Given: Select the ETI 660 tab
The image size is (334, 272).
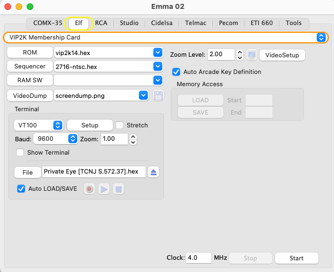Looking at the screenshot, I should click(262, 23).
